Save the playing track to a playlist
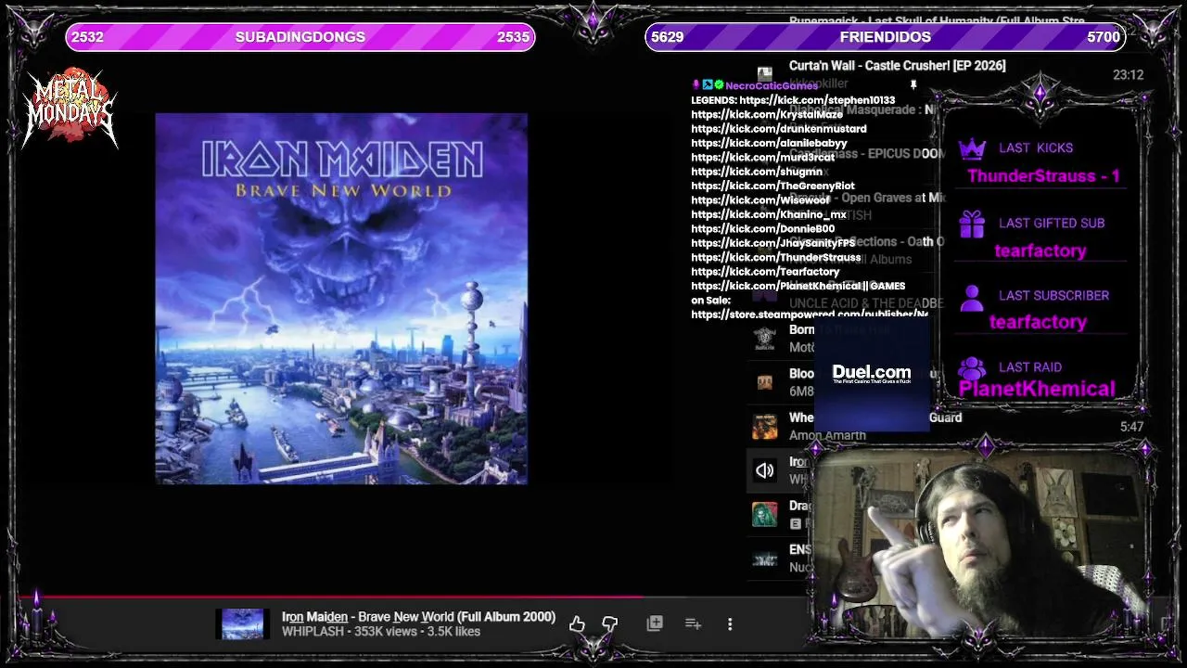Viewport: 1187px width, 668px height. tap(655, 623)
